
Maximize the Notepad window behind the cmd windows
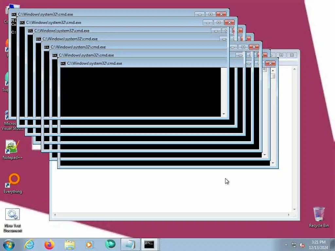tap(281, 55)
